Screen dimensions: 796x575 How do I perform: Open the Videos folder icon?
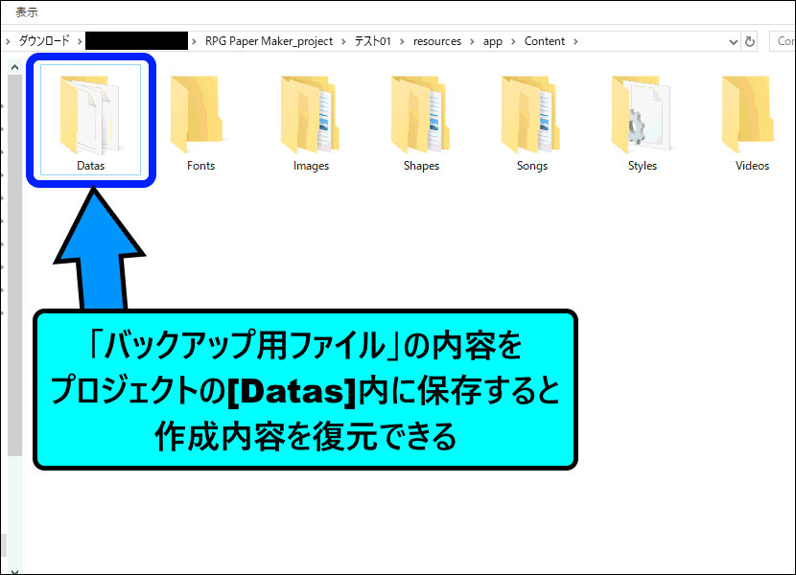pos(752,117)
